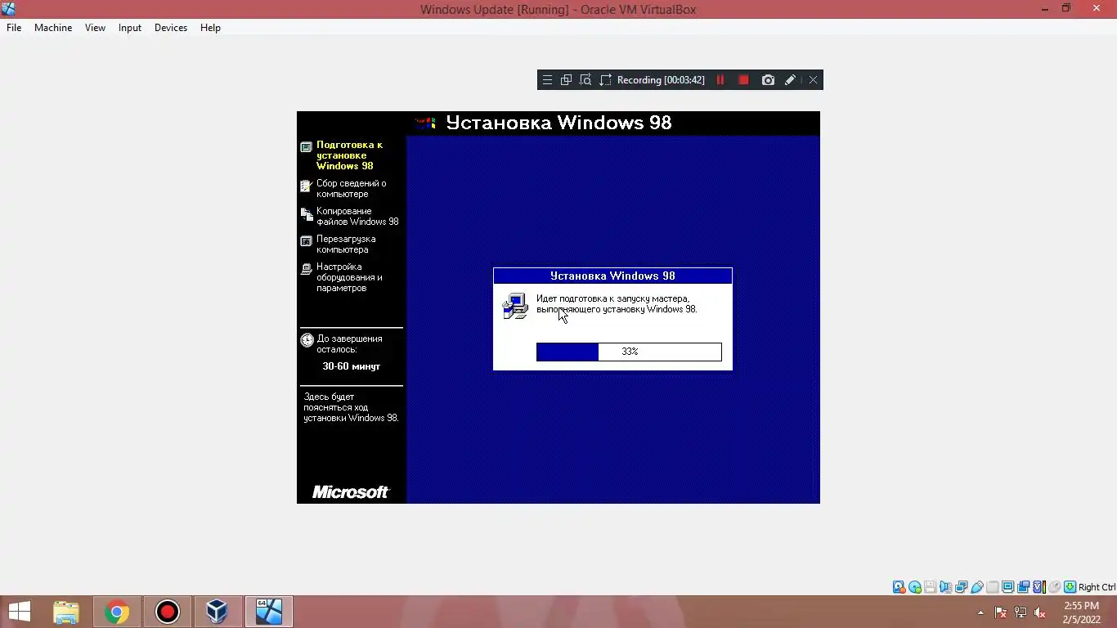Click the '30-60 минут' time estimate
This screenshot has height=628, width=1117.
click(352, 366)
